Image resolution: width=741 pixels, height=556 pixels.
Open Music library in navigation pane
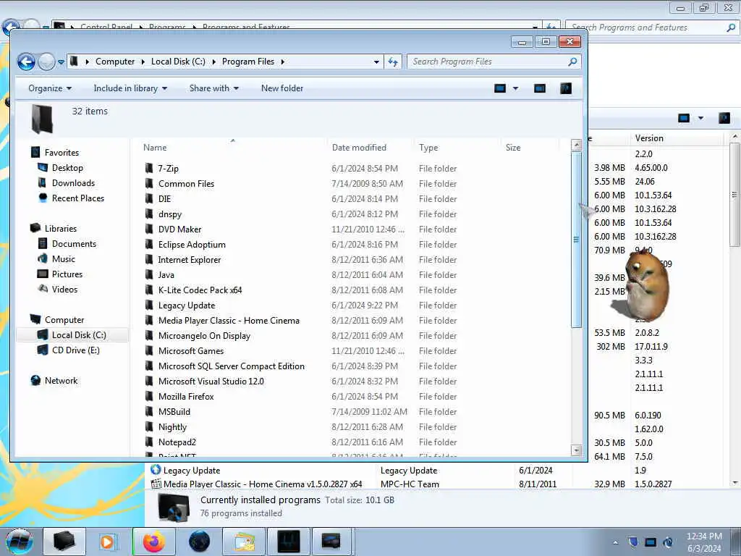64,258
